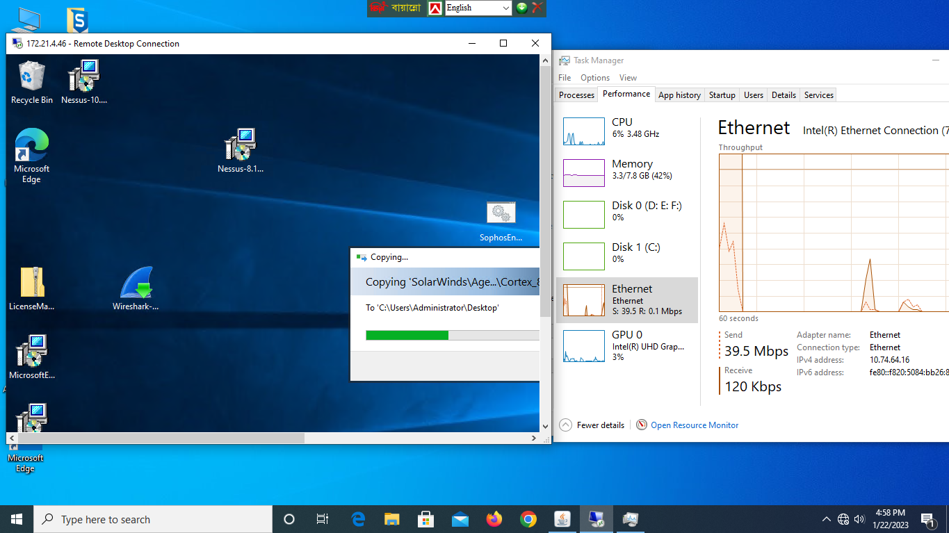949x533 pixels.
Task: Click IPv4 address 10.74.64.16
Action: [889, 360]
